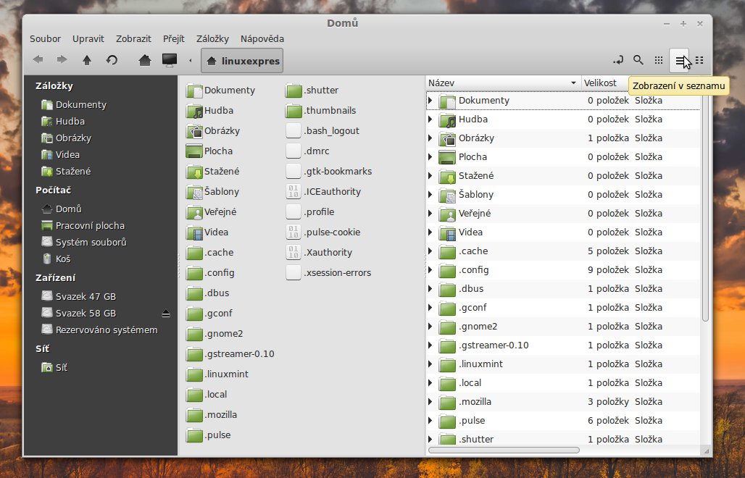The image size is (745, 478).
Task: Click the linuxexpres path button
Action: 242,61
